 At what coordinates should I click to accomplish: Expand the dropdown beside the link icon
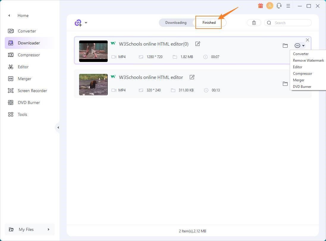pos(86,23)
